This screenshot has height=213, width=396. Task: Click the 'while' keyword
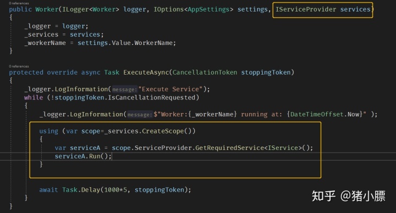point(34,98)
